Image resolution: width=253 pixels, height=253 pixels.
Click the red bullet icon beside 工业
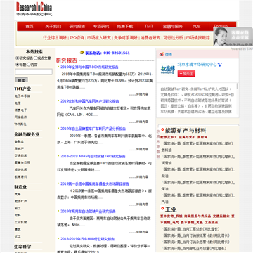click(x=162, y=208)
